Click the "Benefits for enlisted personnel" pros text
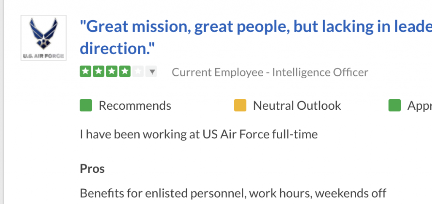 233,193
